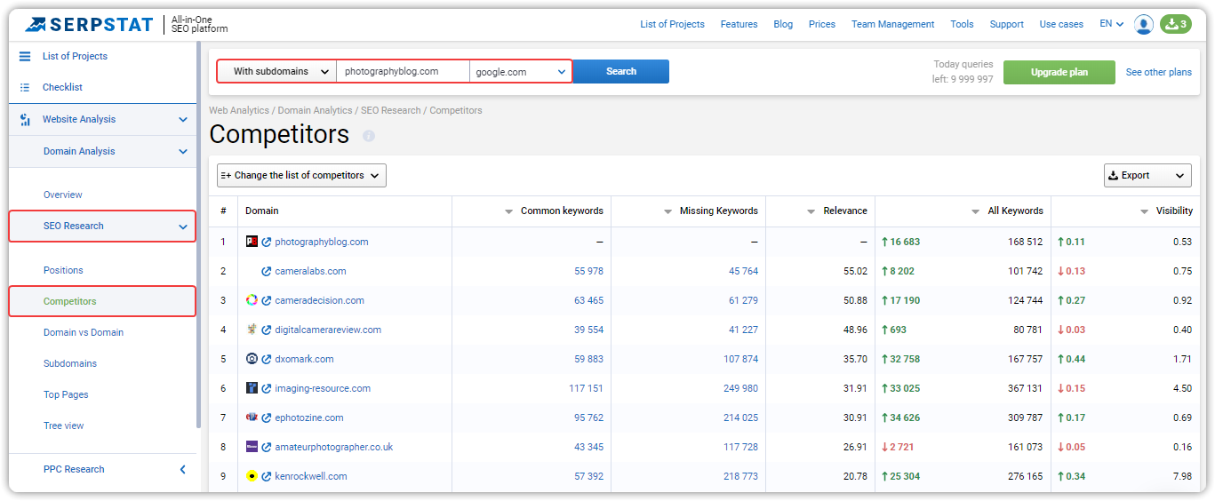Viewport: 1215px width, 501px height.
Task: Open external link icon for cameralabs.com
Action: [267, 271]
